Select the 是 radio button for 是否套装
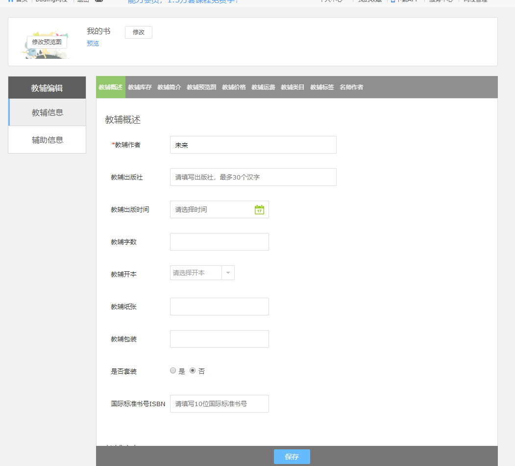Screen dimensions: 515x466 [173, 371]
